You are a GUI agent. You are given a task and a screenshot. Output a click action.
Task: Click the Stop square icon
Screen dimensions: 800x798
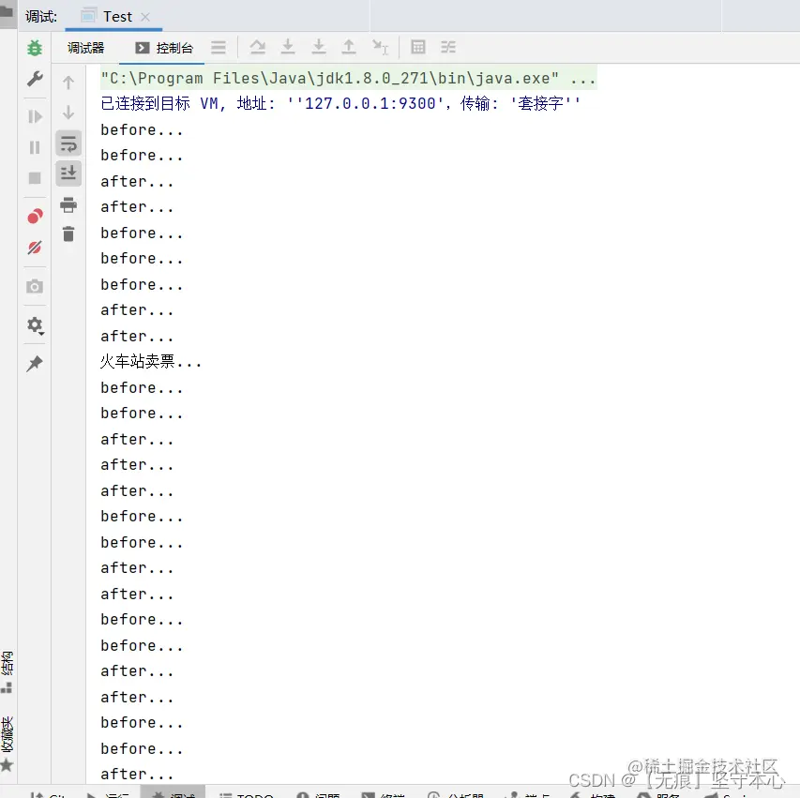(x=35, y=178)
